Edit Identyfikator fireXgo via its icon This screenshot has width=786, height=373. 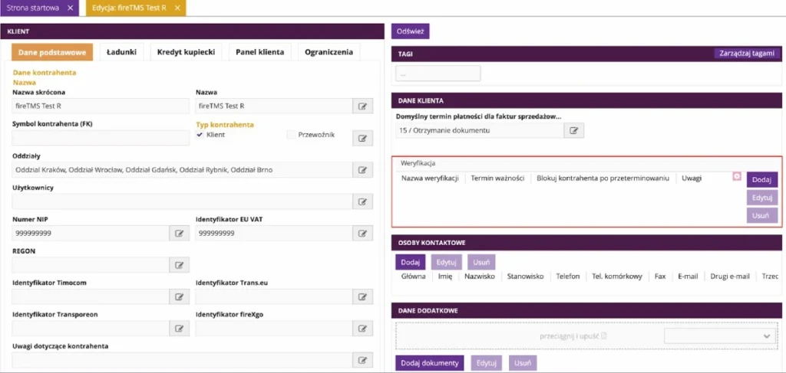pyautogui.click(x=362, y=329)
